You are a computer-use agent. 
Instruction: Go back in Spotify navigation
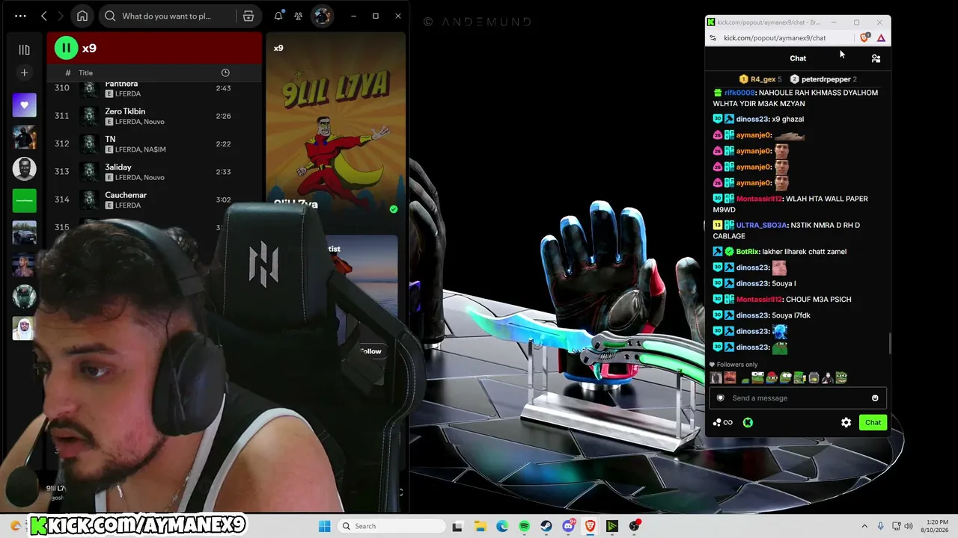click(x=44, y=16)
